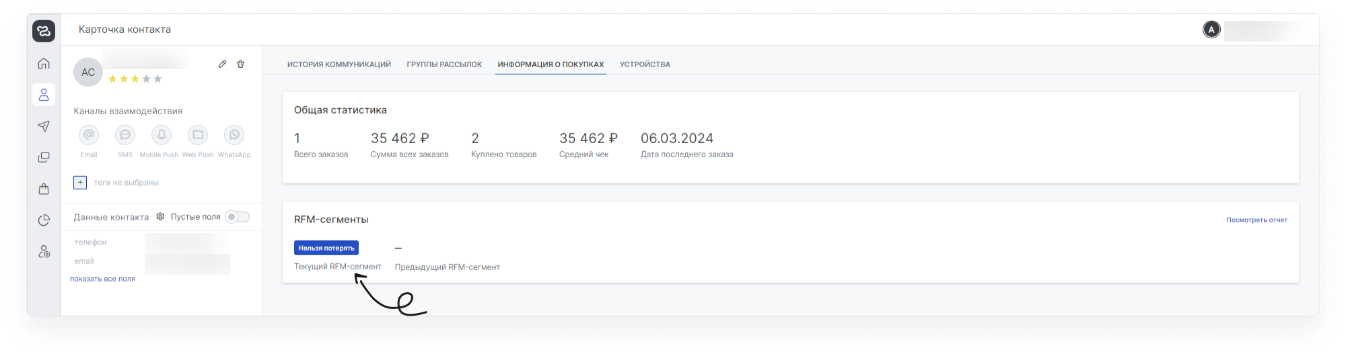1346x356 pixels.
Task: Click the 'Куплено товаров' label
Action: [504, 154]
